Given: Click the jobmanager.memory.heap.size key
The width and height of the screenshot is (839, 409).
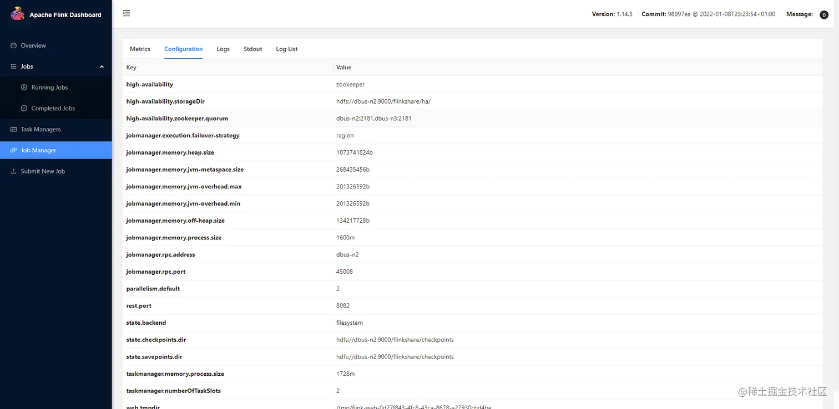Looking at the screenshot, I should [170, 152].
